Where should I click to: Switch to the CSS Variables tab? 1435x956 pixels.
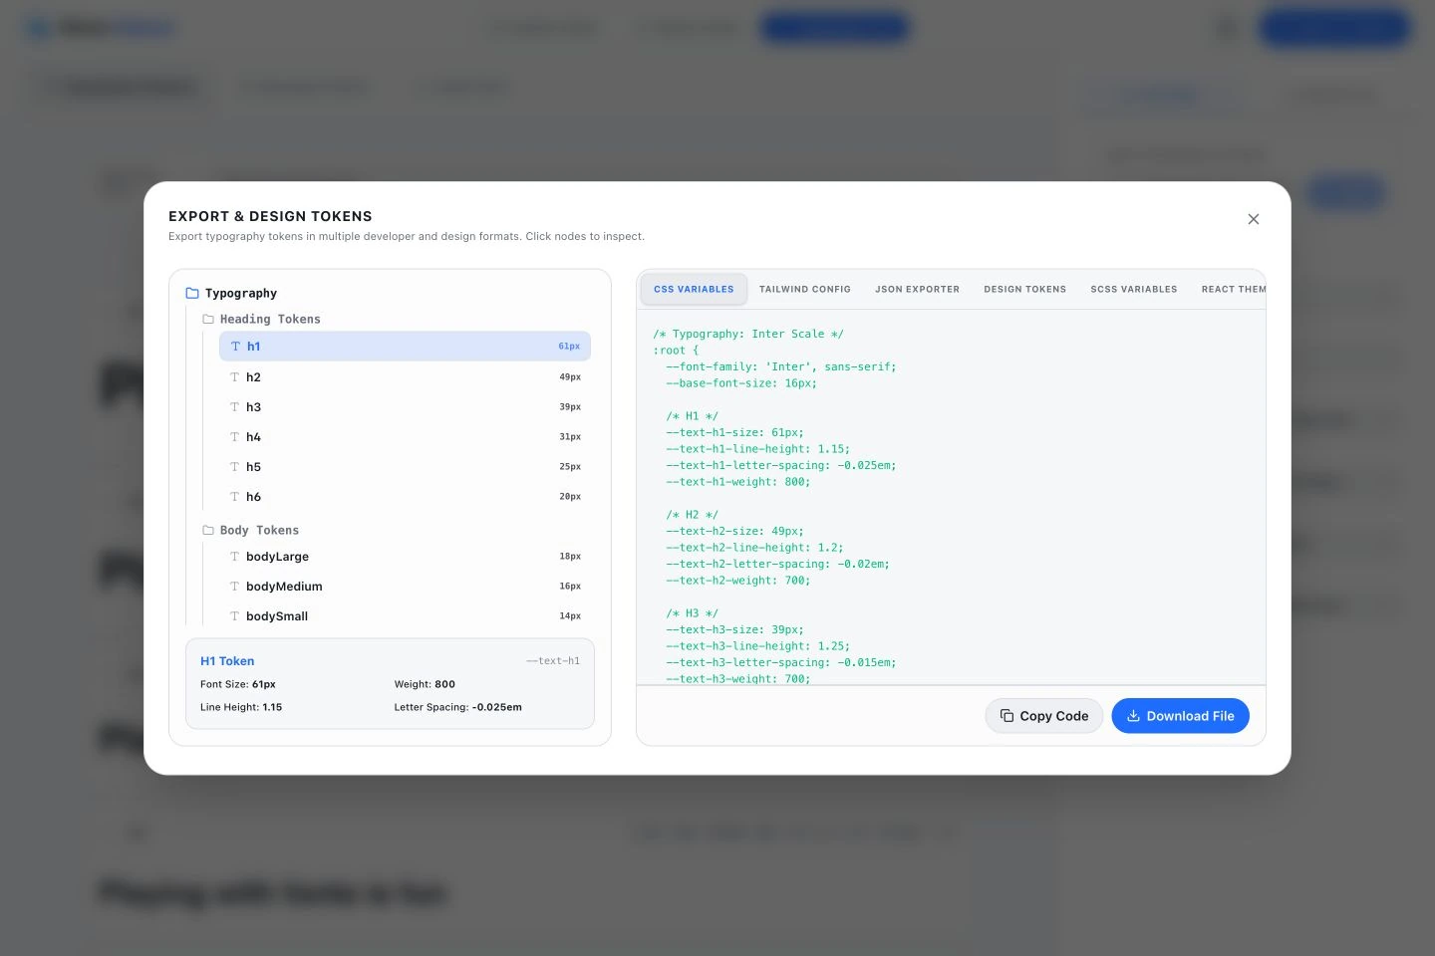point(694,290)
